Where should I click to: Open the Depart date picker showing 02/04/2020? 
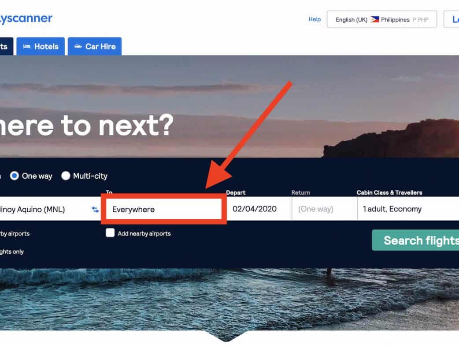pos(259,209)
